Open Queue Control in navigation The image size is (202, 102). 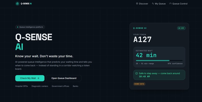[x=178, y=3]
